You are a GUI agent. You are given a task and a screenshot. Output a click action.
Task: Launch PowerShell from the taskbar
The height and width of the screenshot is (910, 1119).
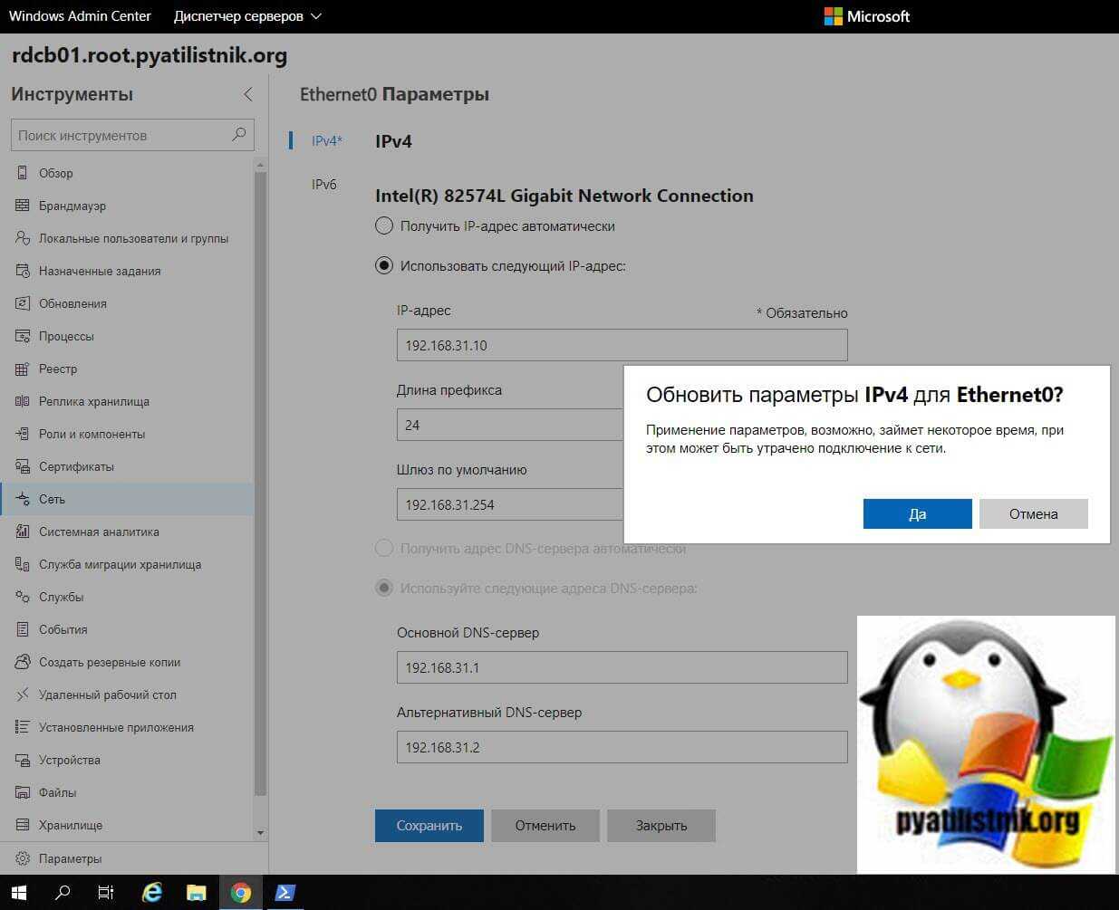285,893
